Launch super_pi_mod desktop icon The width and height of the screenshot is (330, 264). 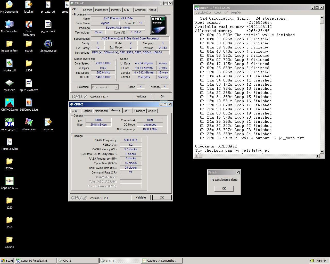9,125
